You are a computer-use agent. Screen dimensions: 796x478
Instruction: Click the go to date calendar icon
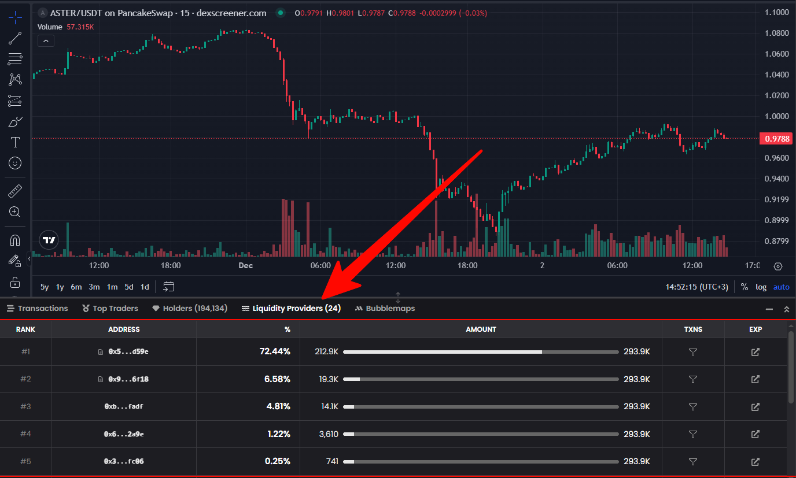[169, 287]
